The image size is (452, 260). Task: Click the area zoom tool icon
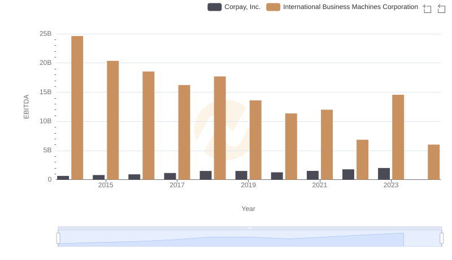[x=427, y=8]
